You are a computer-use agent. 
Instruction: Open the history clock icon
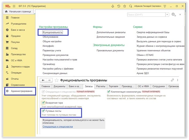click(119, 6)
